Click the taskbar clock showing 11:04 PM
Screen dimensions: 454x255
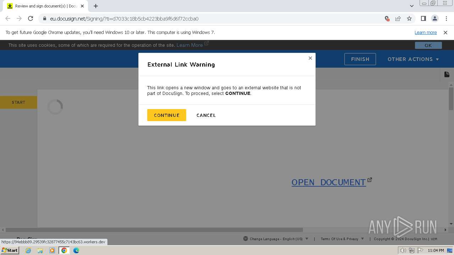436,250
